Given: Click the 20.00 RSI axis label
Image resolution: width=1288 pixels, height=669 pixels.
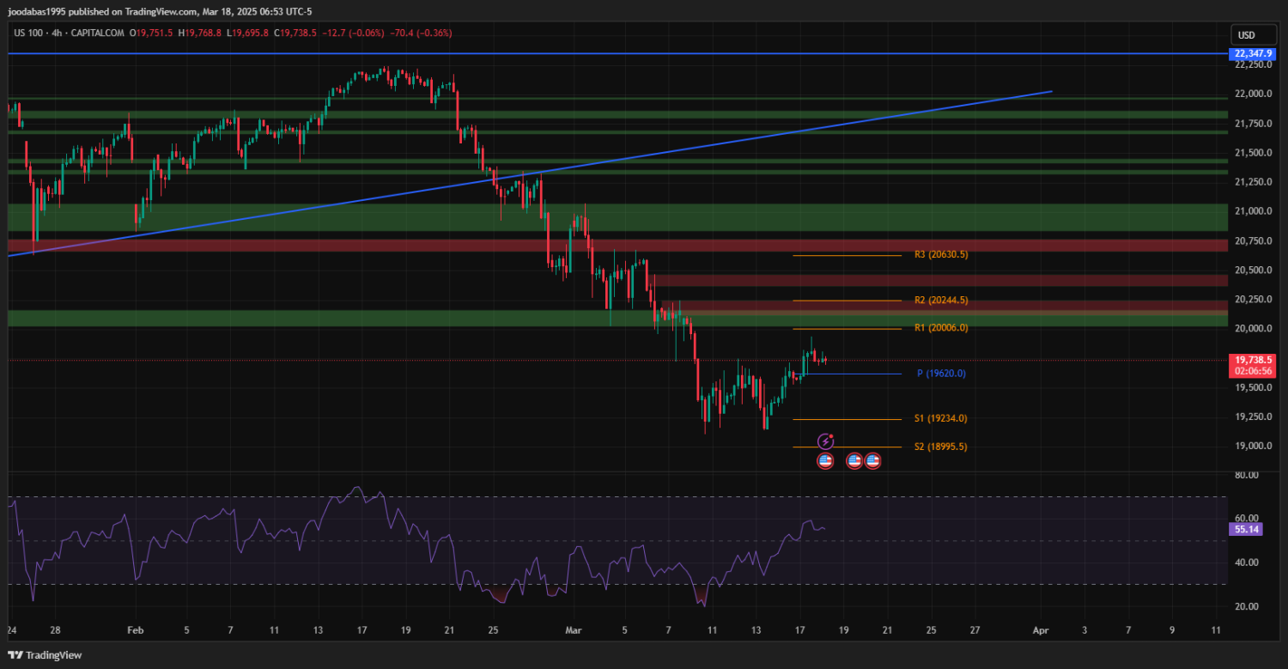Looking at the screenshot, I should 1246,606.
